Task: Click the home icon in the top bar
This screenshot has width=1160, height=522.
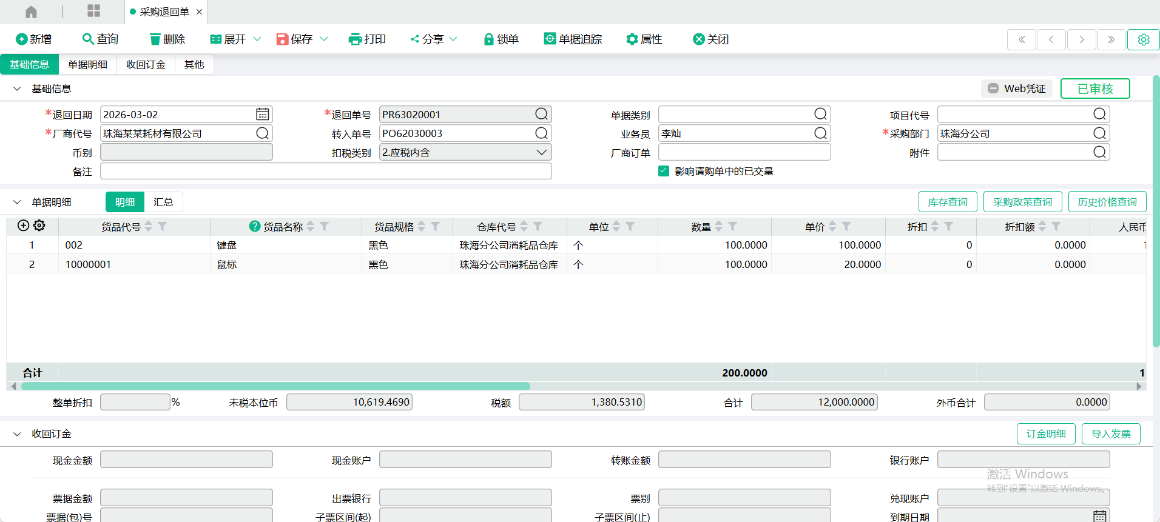Action: [31, 12]
